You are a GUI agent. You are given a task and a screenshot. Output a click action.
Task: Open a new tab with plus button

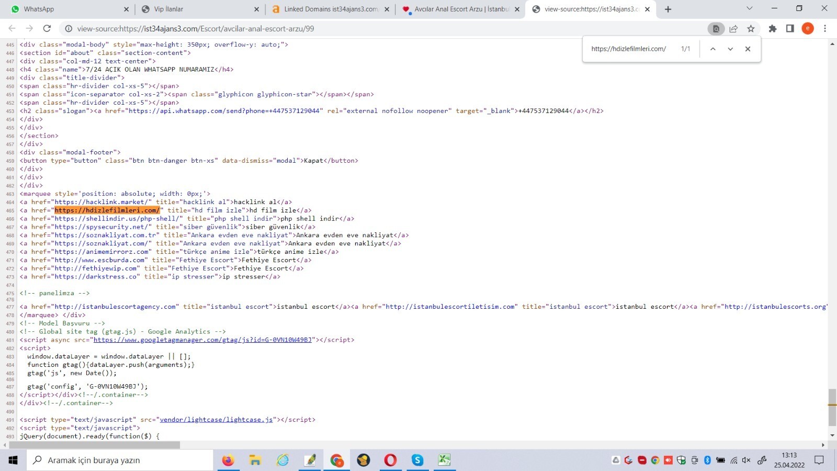[668, 9]
